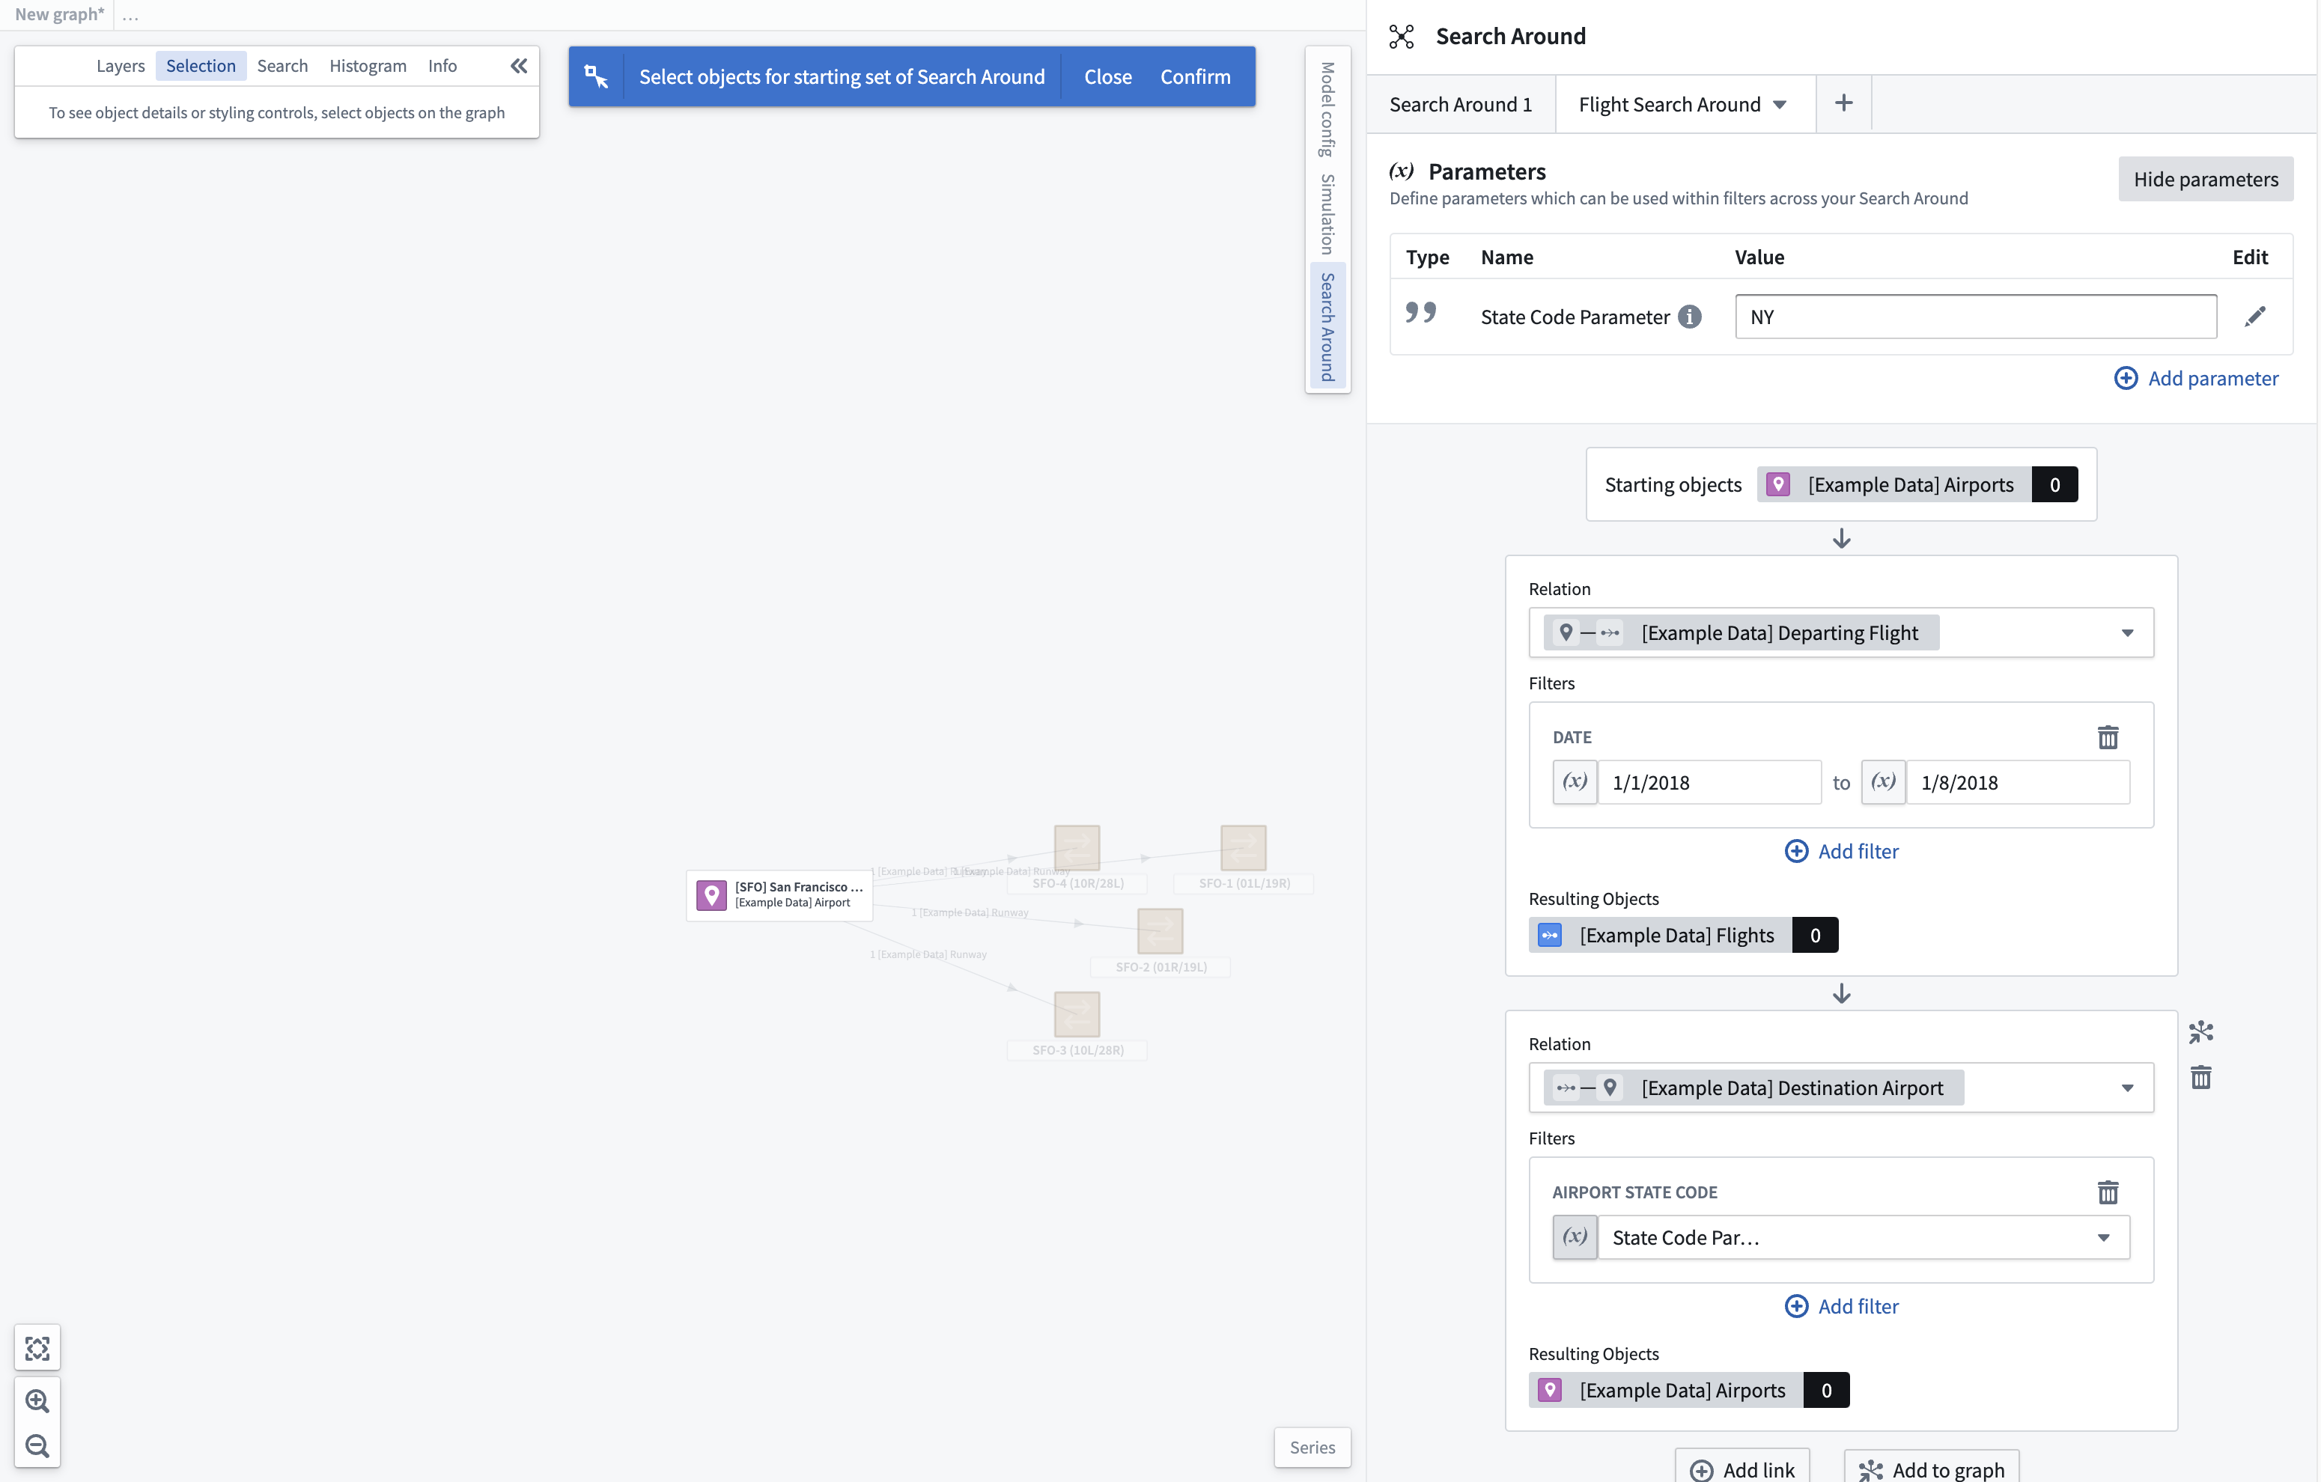Open the Simulation side tab
2321x1482 pixels.
(1327, 214)
